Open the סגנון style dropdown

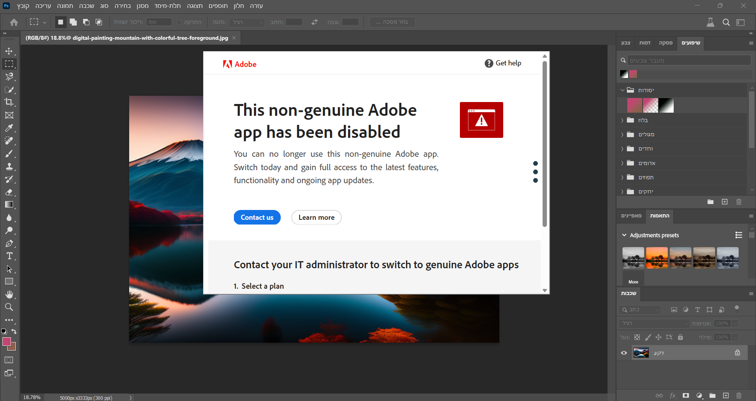tap(247, 22)
